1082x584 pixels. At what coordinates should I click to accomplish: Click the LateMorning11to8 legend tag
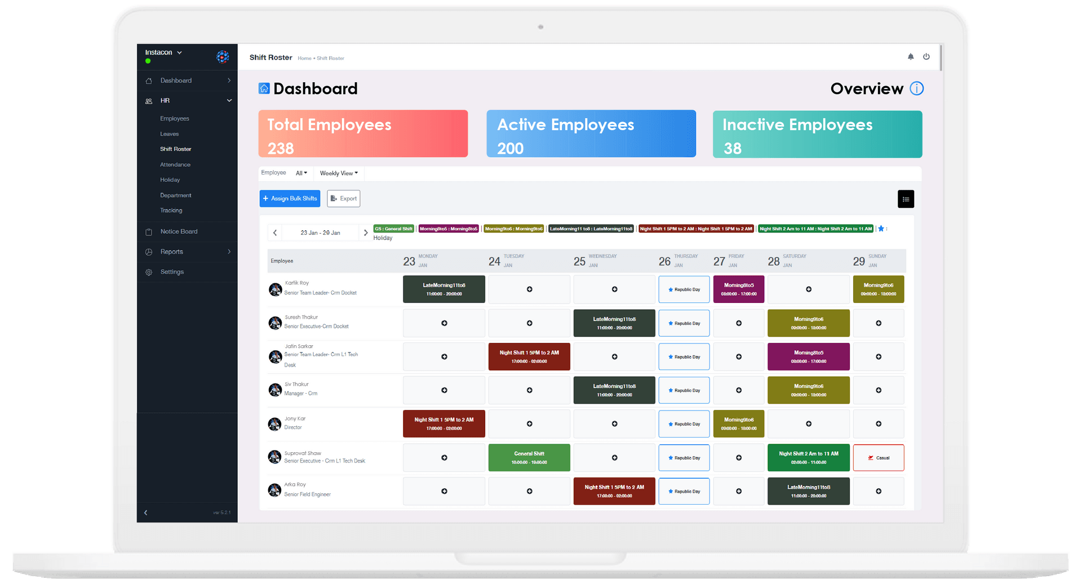591,229
